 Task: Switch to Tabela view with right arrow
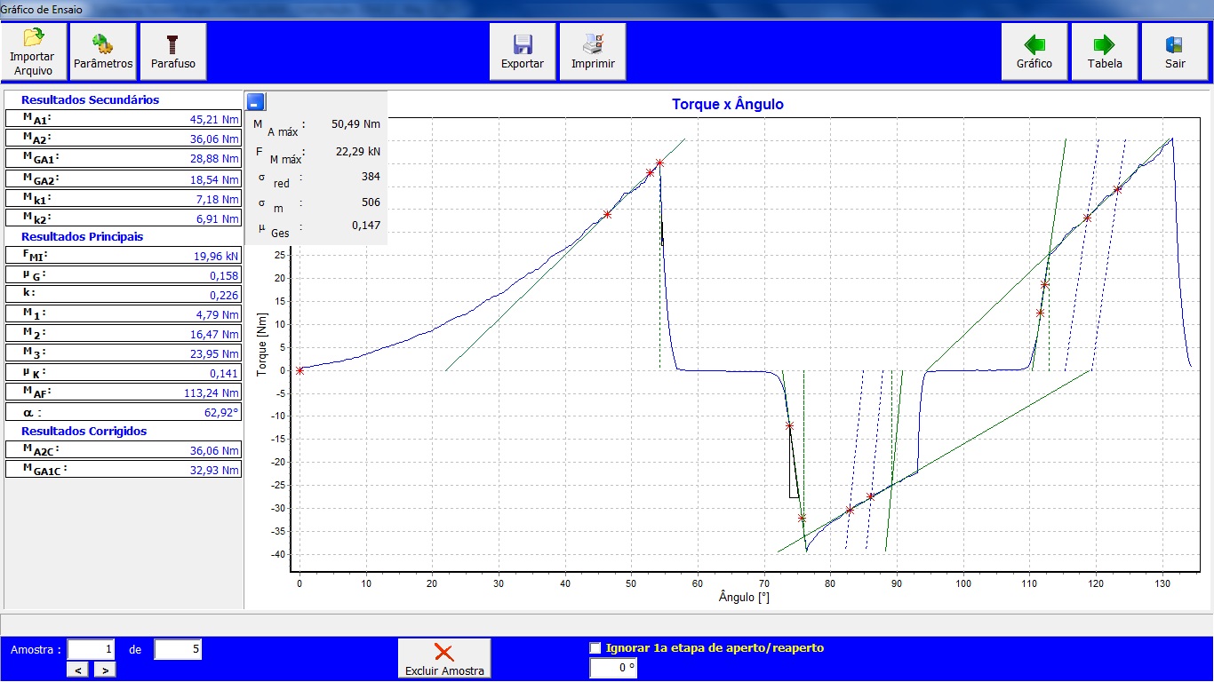click(x=1105, y=52)
